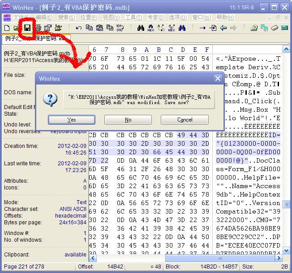The height and width of the screenshot is (273, 292).
Task: Click the Mode value 'Text'
Action: 82,202
